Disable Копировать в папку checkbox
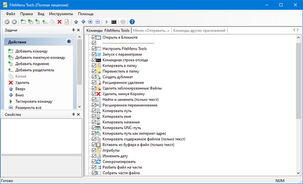The width and height of the screenshot is (303, 184). [x=94, y=65]
